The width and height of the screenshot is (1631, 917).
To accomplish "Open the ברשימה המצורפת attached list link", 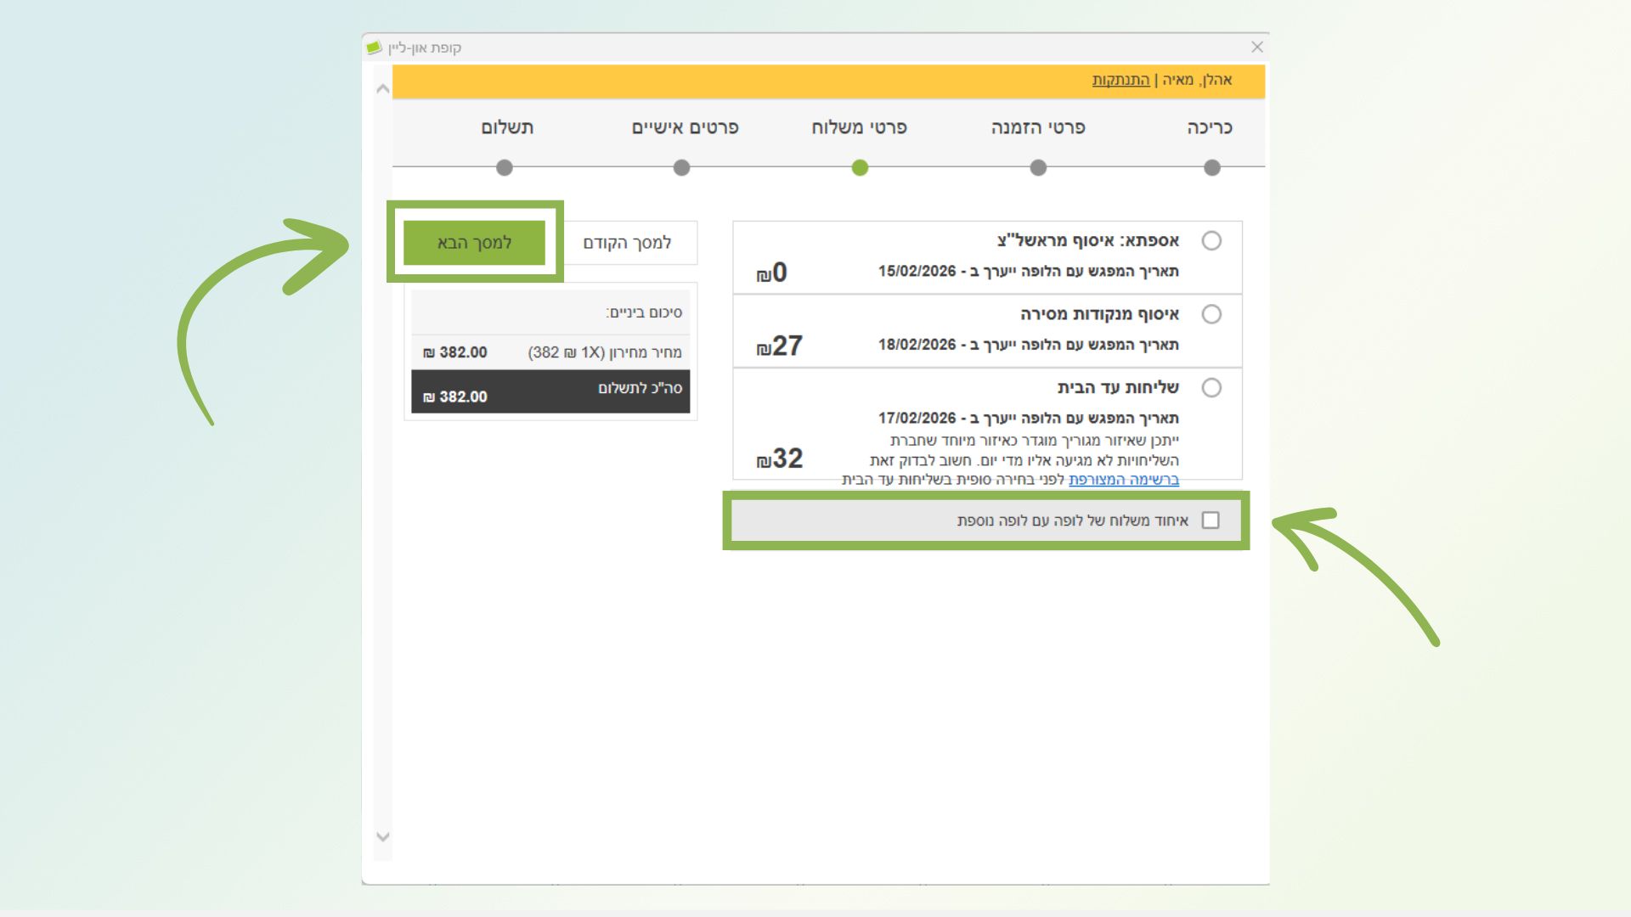I will 1123,480.
